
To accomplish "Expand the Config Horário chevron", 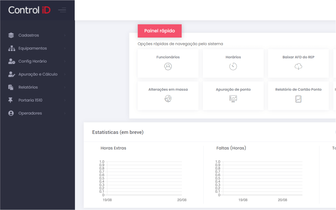I will (65, 61).
